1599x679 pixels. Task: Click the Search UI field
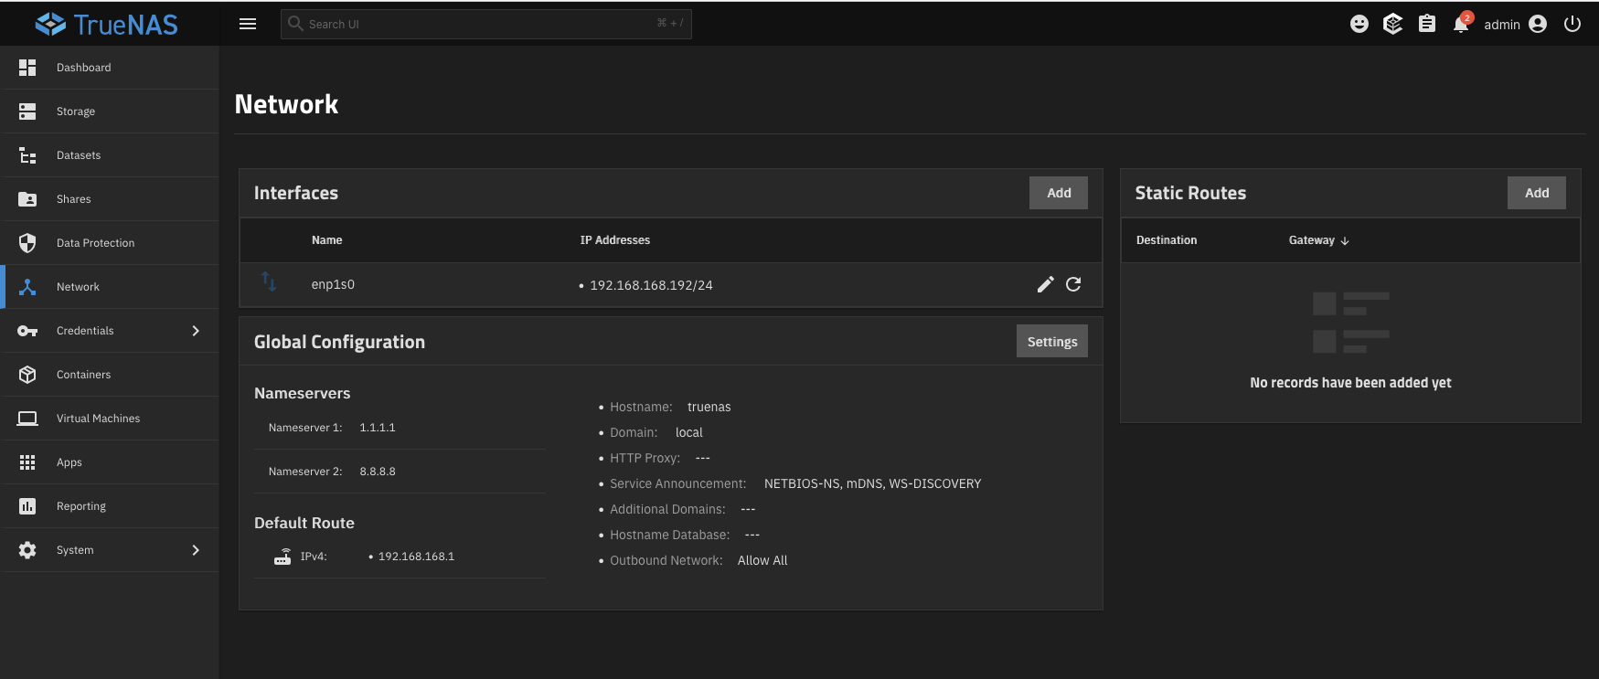pos(485,24)
